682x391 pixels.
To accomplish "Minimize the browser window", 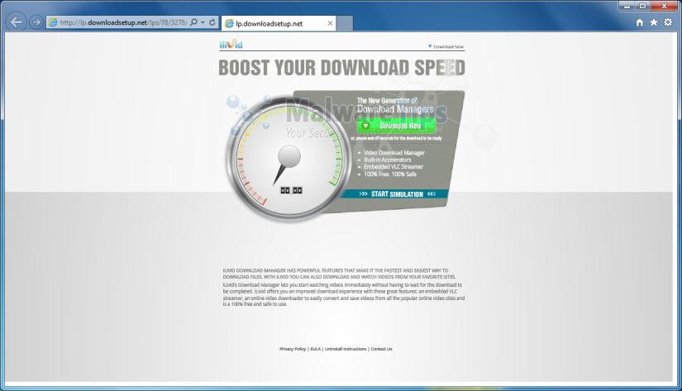I will [627, 6].
